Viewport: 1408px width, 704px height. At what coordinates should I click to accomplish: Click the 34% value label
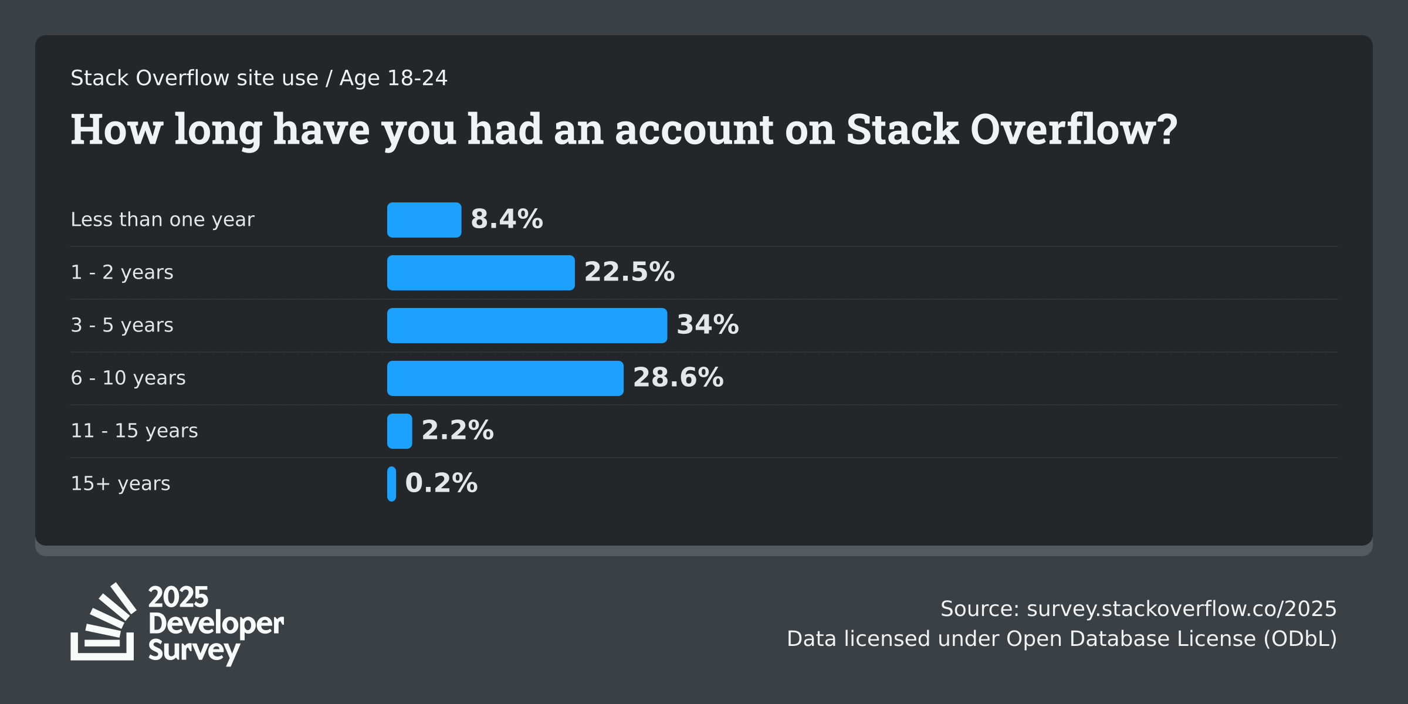coord(708,324)
